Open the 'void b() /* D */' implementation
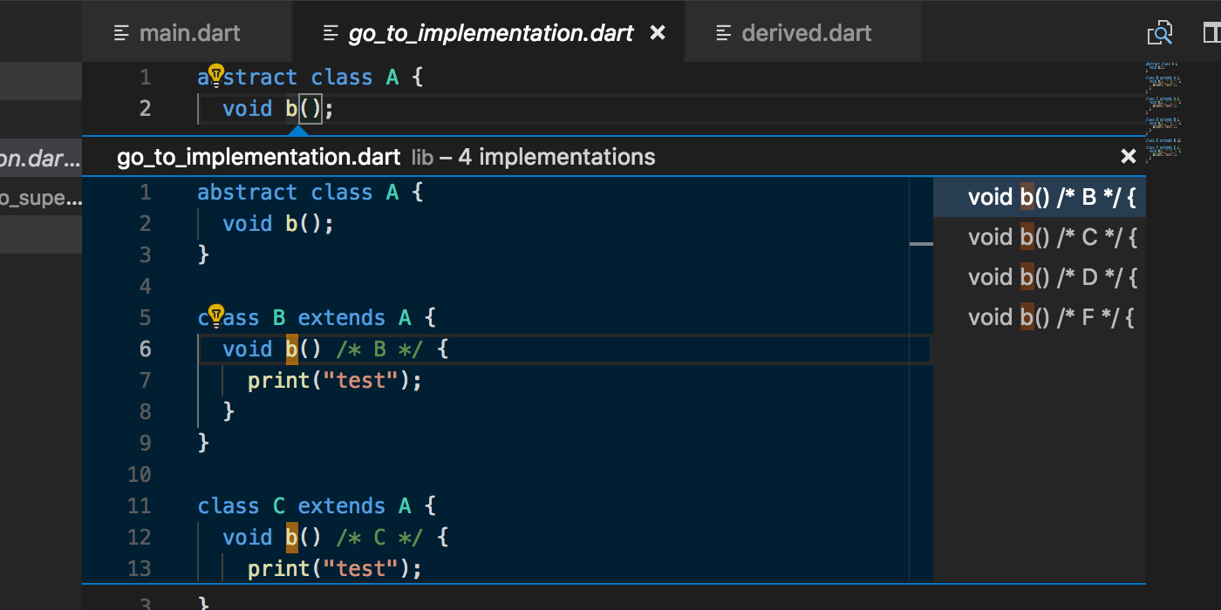Screen dimensions: 1221x610 (1052, 278)
